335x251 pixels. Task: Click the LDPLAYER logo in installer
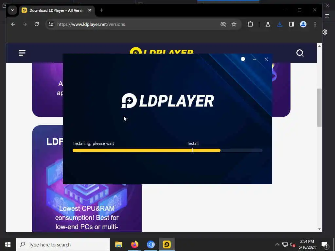point(168,101)
